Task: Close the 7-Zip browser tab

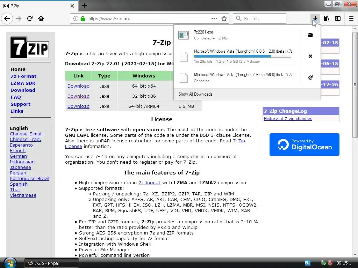Action: [x=72, y=6]
